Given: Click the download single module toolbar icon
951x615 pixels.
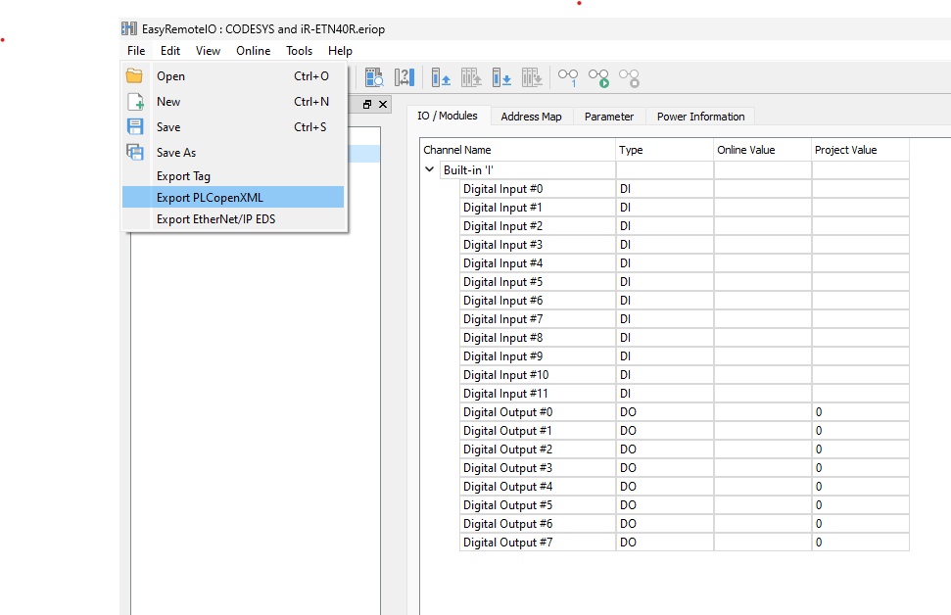Looking at the screenshot, I should 501,77.
